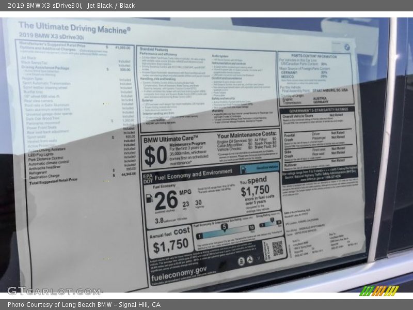
Task: Click the fuel pump icon beside 26 MPG
Action: pyautogui.click(x=149, y=198)
